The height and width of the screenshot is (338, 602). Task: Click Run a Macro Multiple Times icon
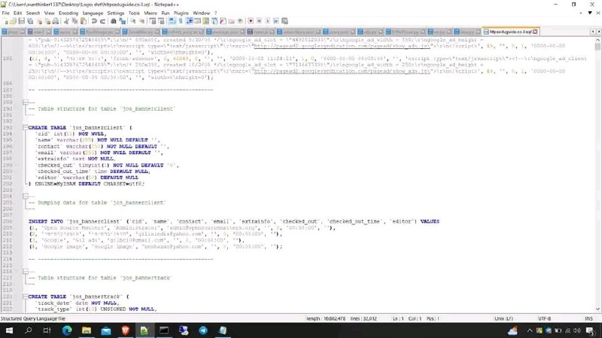(x=276, y=21)
